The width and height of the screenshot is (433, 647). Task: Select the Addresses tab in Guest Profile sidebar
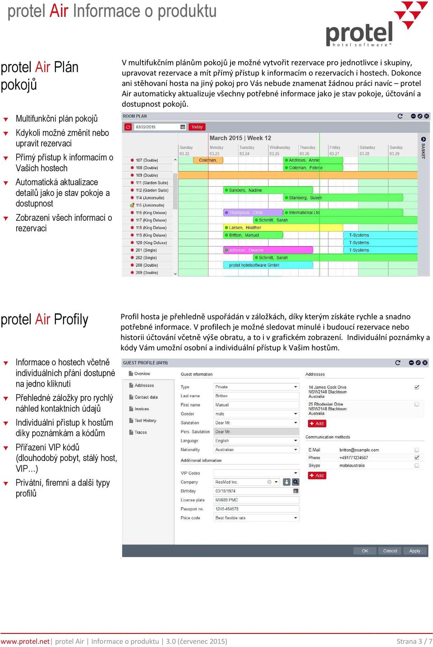(148, 385)
